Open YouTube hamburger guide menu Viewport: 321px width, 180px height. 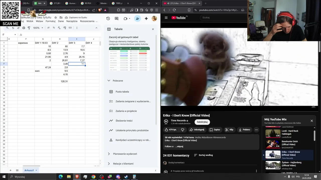pos(166,18)
